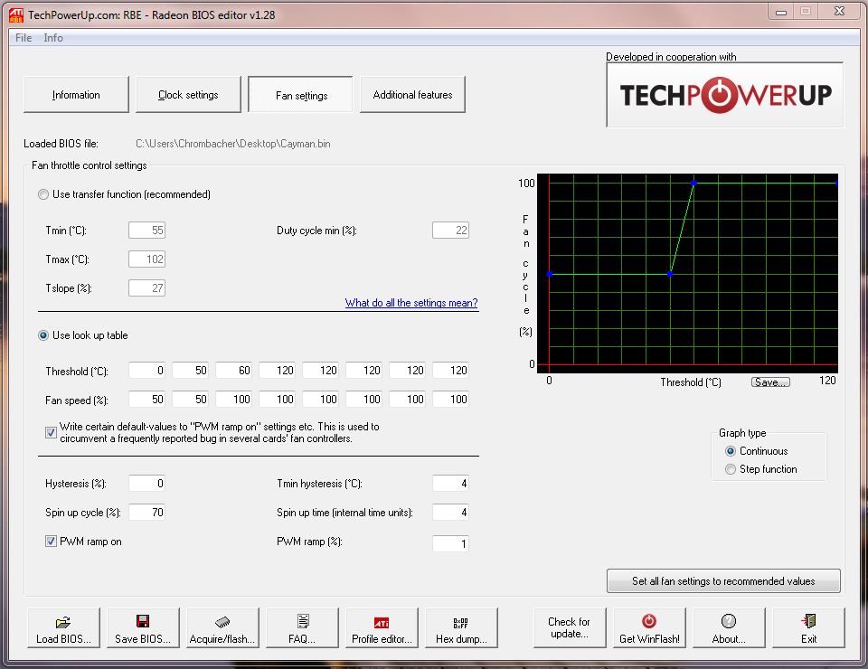868x669 pixels.
Task: Click What do all the settings mean link
Action: coord(411,303)
